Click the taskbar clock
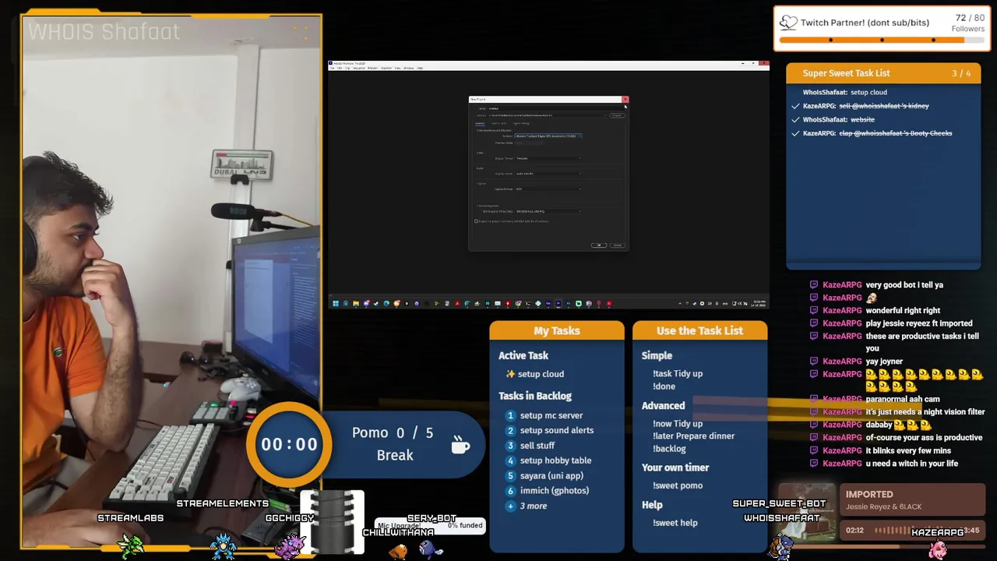 [759, 303]
